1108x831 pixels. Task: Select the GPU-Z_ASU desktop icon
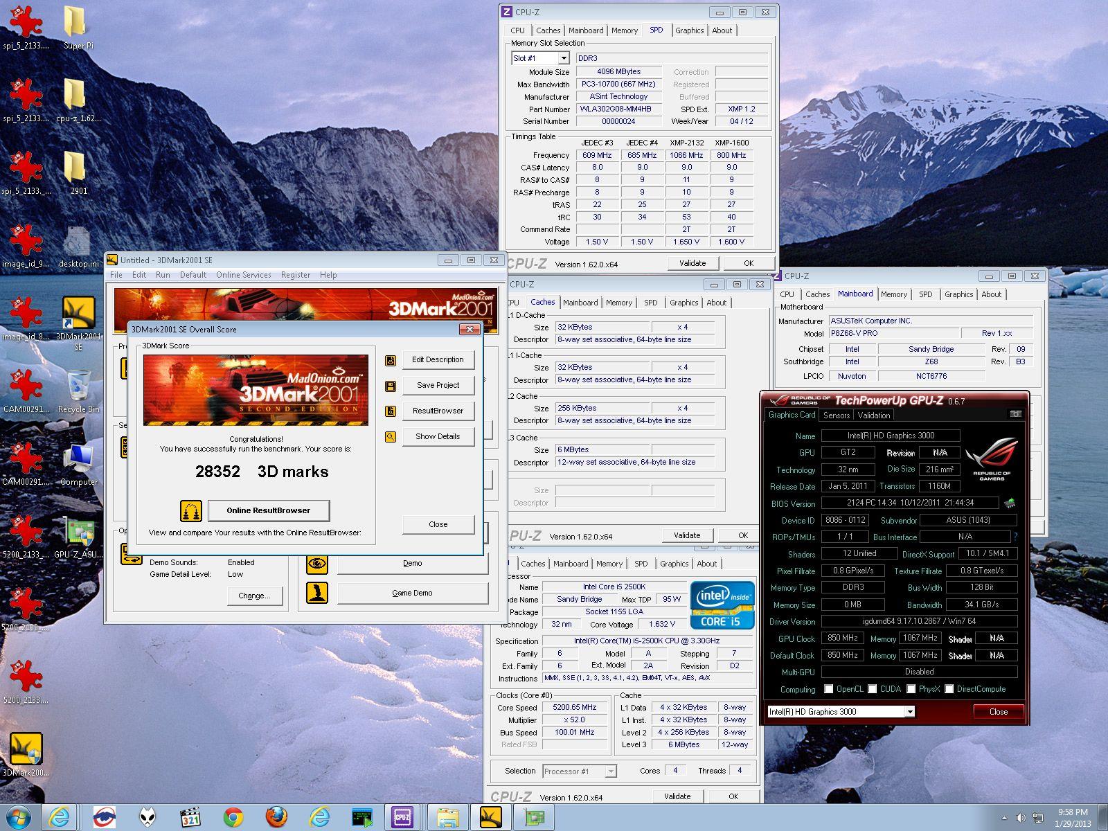(x=78, y=537)
